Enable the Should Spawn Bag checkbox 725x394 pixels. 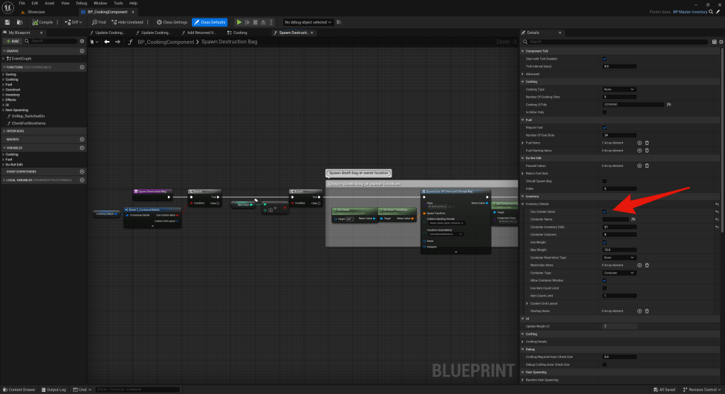(x=604, y=181)
